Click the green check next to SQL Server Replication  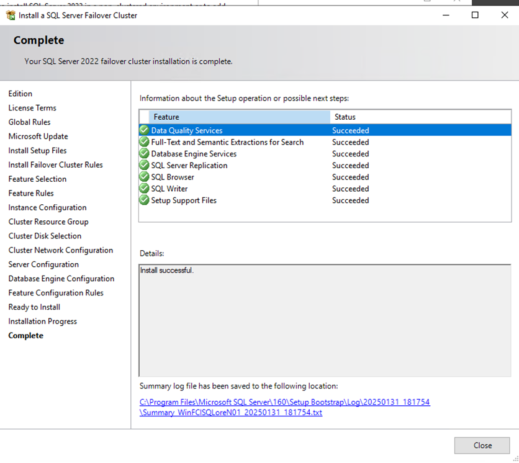point(144,166)
